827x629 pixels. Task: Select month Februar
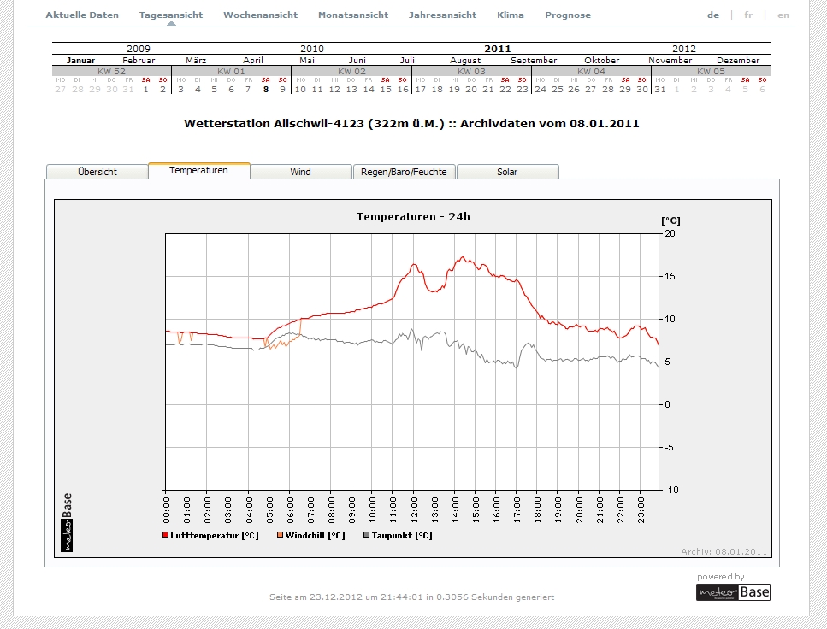pyautogui.click(x=139, y=60)
